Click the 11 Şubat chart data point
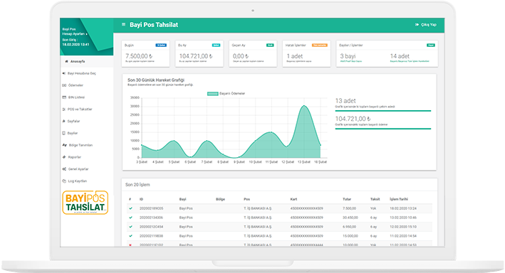The image size is (505, 273). tap(271, 132)
